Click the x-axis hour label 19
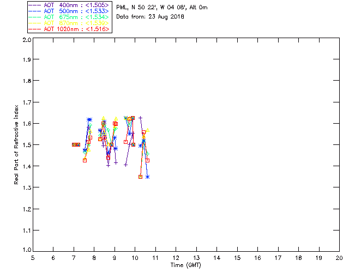Screen dimensions: 349x279 (319, 258)
